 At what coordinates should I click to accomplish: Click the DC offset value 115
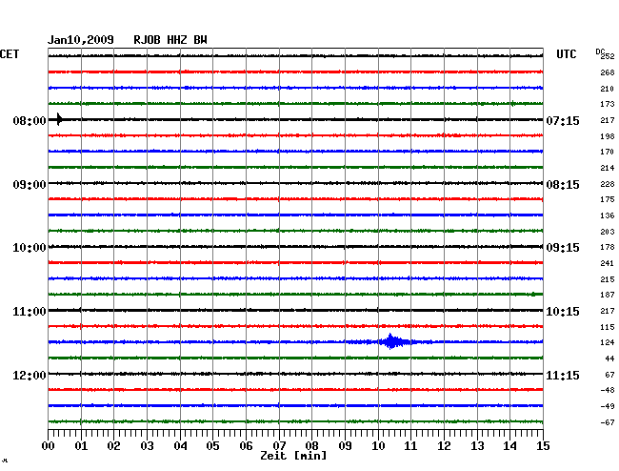pyautogui.click(x=608, y=327)
